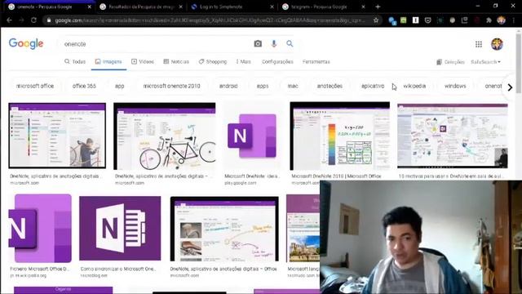Filter by the microsoft office chip
The width and height of the screenshot is (522, 294).
(35, 86)
